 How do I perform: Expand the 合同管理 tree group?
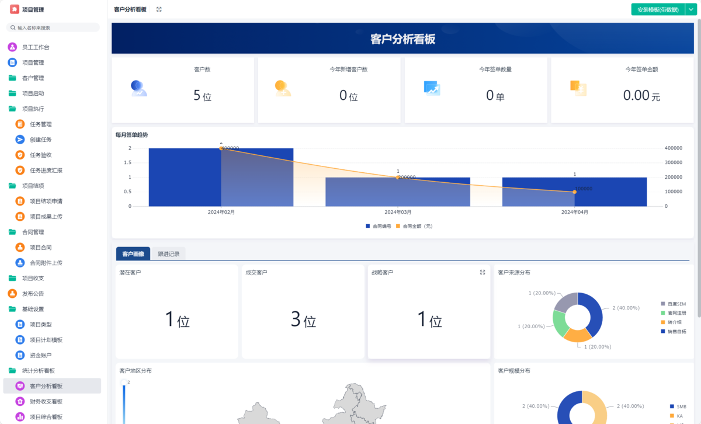27,232
